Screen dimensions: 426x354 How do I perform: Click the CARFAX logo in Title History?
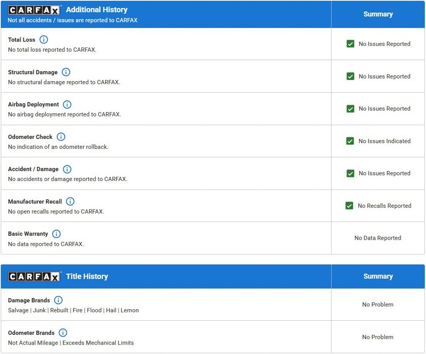[x=34, y=277]
